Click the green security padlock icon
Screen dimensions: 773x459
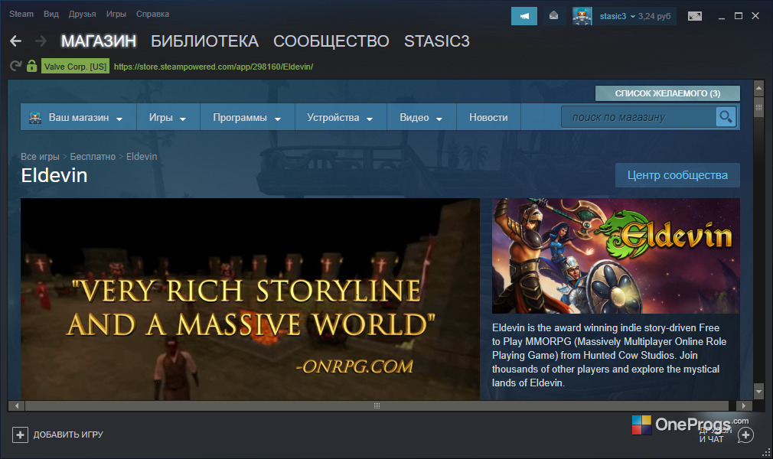click(32, 66)
